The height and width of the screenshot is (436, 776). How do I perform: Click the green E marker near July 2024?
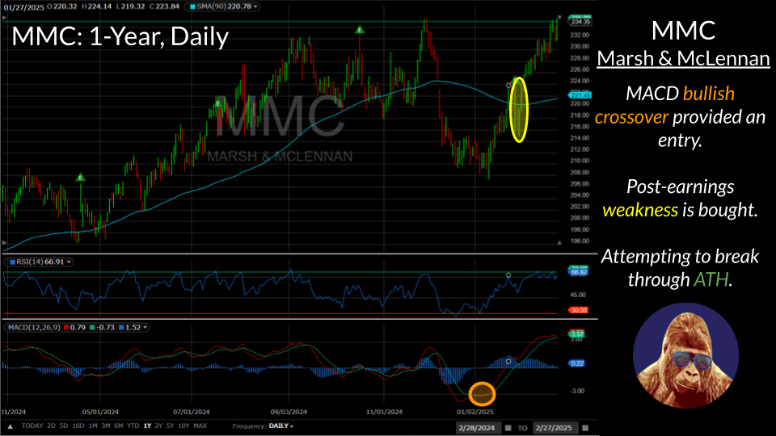pyautogui.click(x=218, y=102)
